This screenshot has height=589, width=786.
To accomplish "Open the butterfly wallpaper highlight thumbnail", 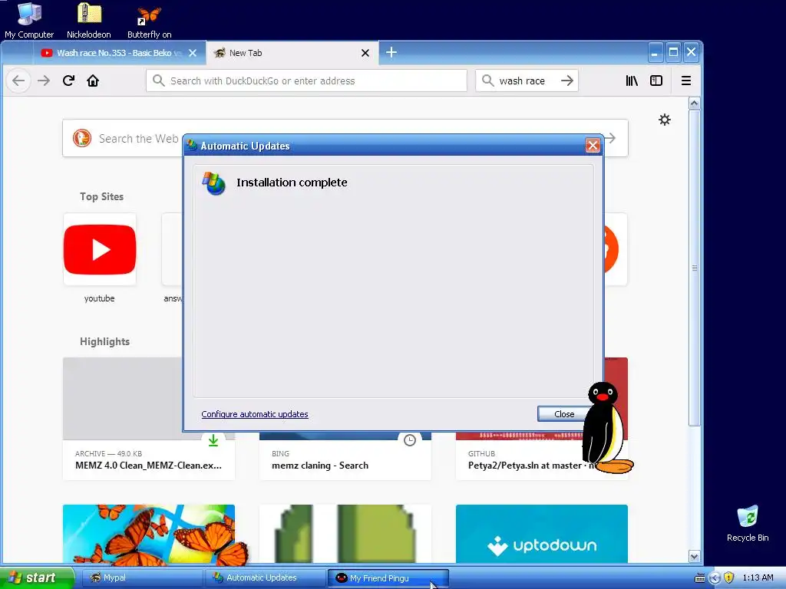I will 149,534.
